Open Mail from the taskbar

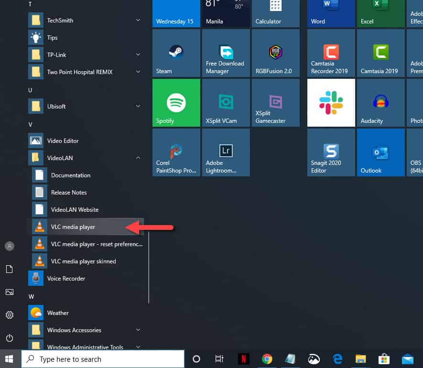[407, 359]
